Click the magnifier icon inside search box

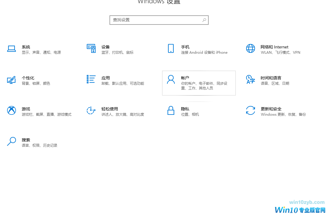tap(204, 20)
